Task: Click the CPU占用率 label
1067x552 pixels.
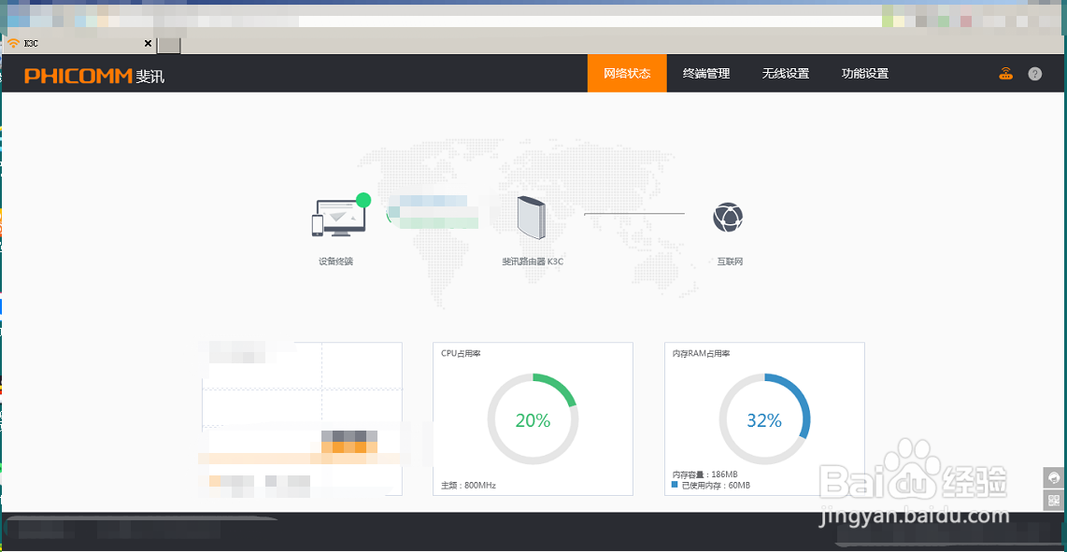Action: (462, 354)
